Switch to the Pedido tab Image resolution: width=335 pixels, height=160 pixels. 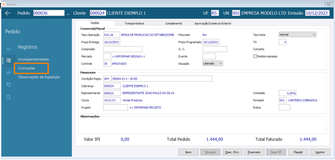(x=95, y=23)
